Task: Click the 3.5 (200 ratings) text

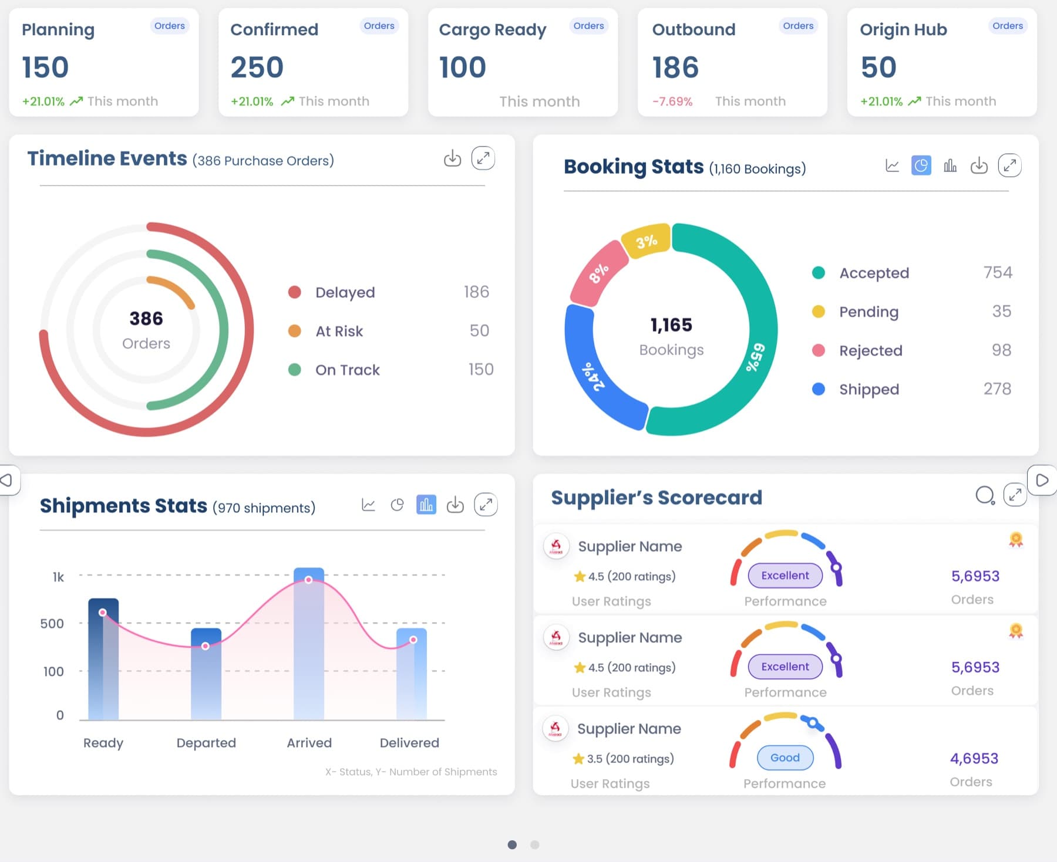Action: tap(630, 759)
